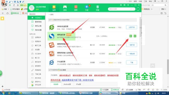Open 文件 menu in background browser

[130, 1]
